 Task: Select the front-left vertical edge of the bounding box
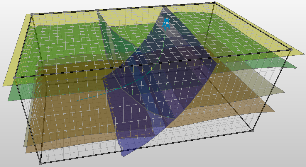[27, 120]
